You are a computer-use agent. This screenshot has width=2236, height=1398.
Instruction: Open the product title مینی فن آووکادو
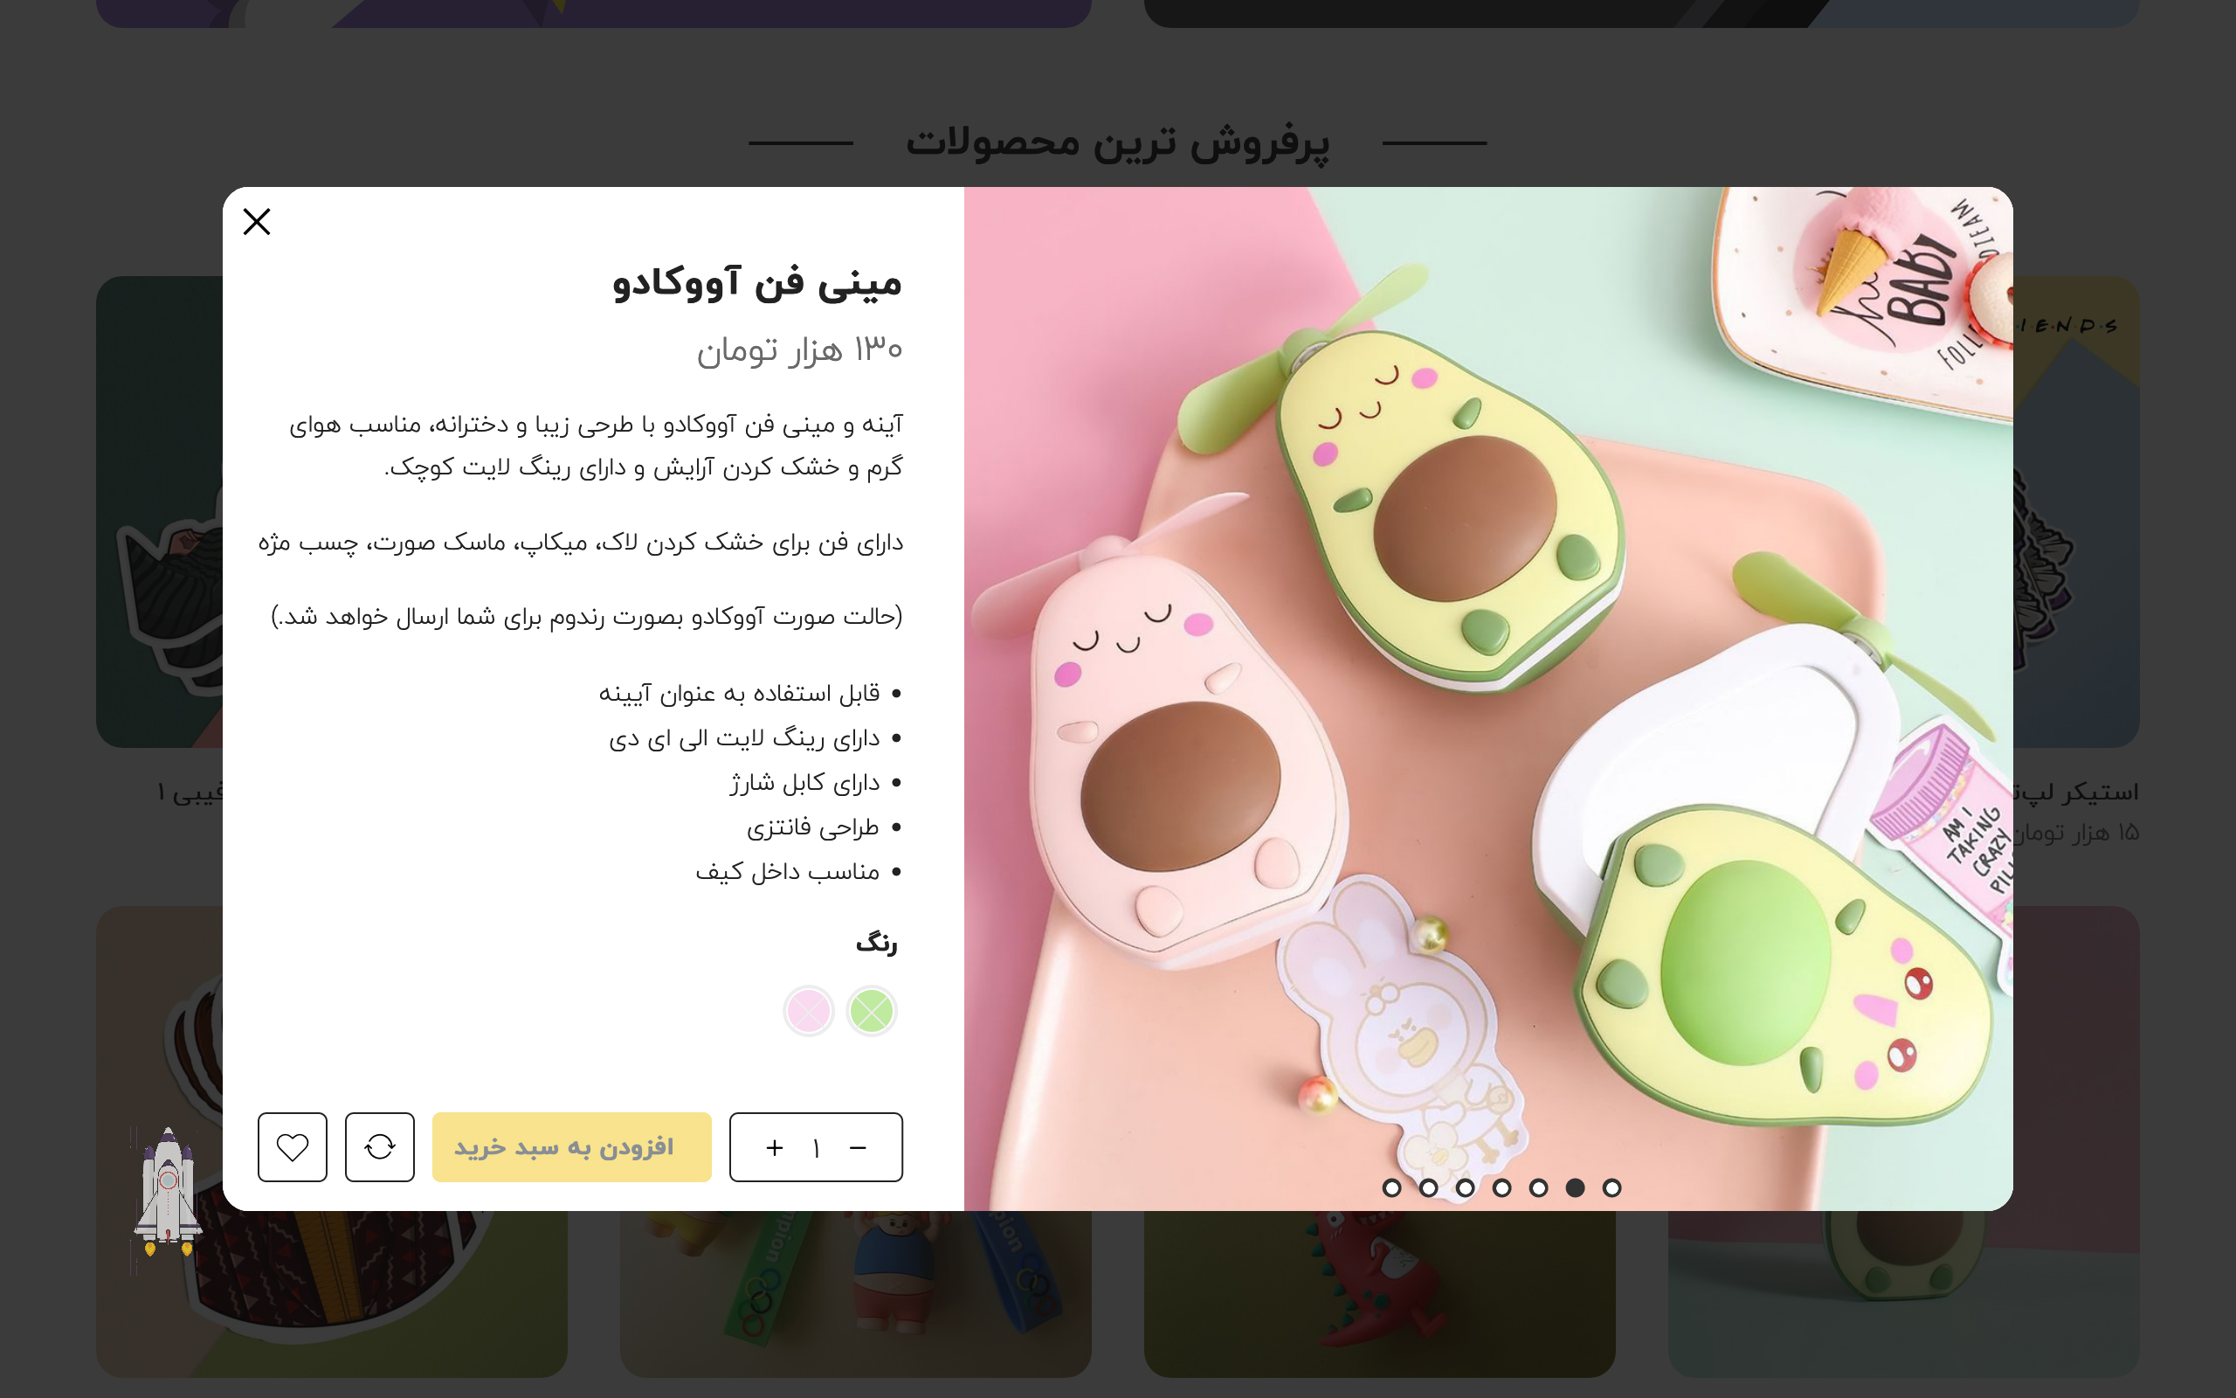(x=756, y=282)
